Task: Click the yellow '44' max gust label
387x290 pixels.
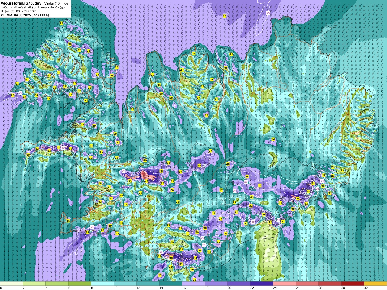Action: [x=130, y=181]
